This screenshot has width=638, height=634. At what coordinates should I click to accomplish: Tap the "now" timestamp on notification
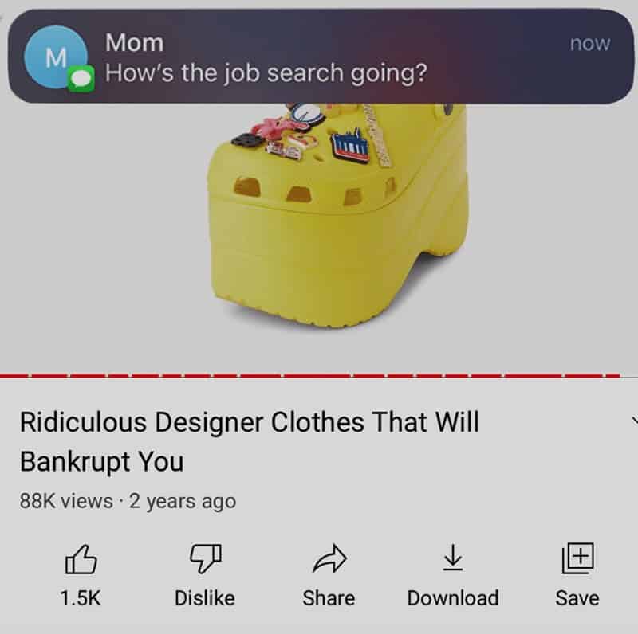[590, 44]
